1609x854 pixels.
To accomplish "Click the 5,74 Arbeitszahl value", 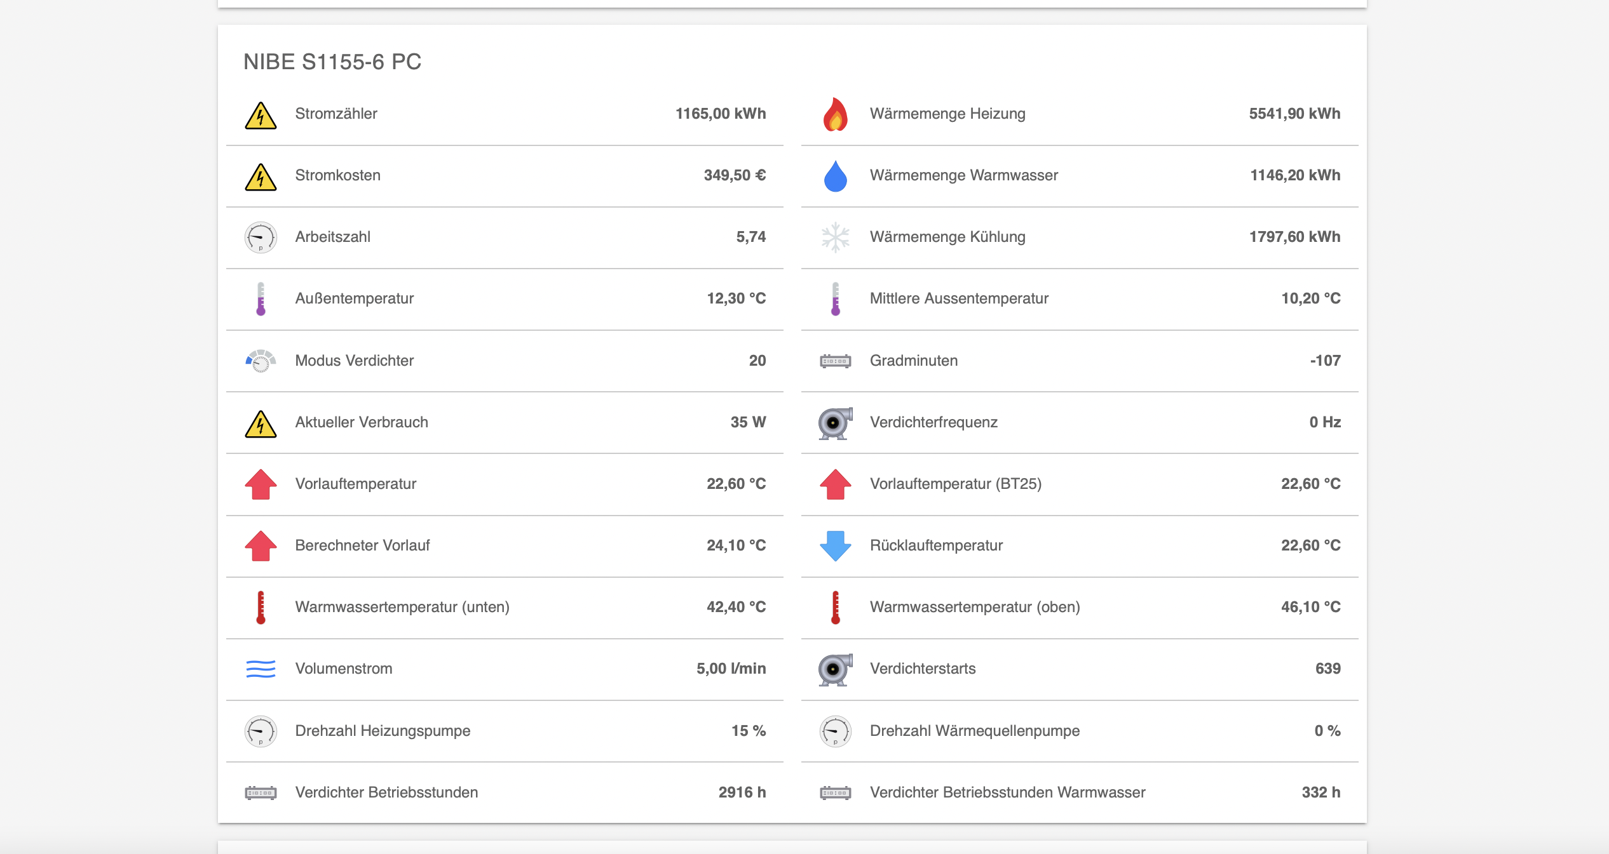I will (x=751, y=237).
